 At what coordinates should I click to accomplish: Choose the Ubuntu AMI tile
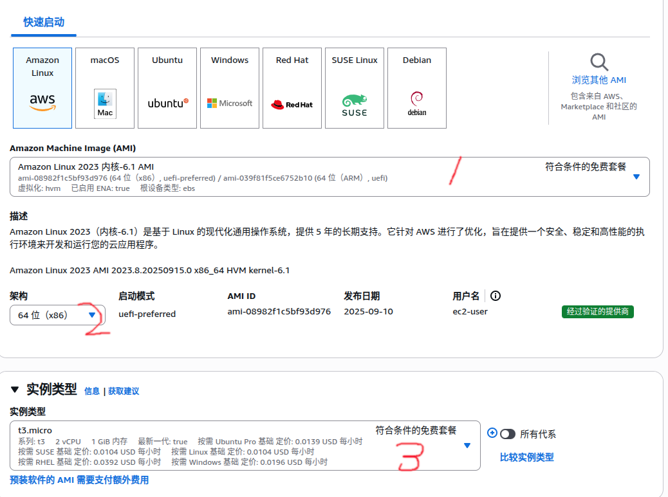coord(167,88)
